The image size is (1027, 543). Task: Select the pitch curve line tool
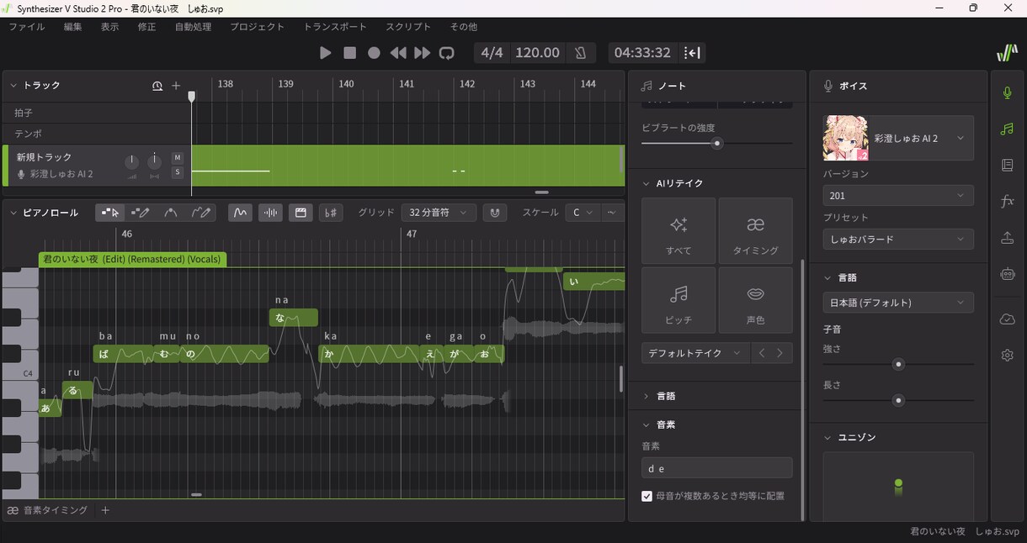171,213
